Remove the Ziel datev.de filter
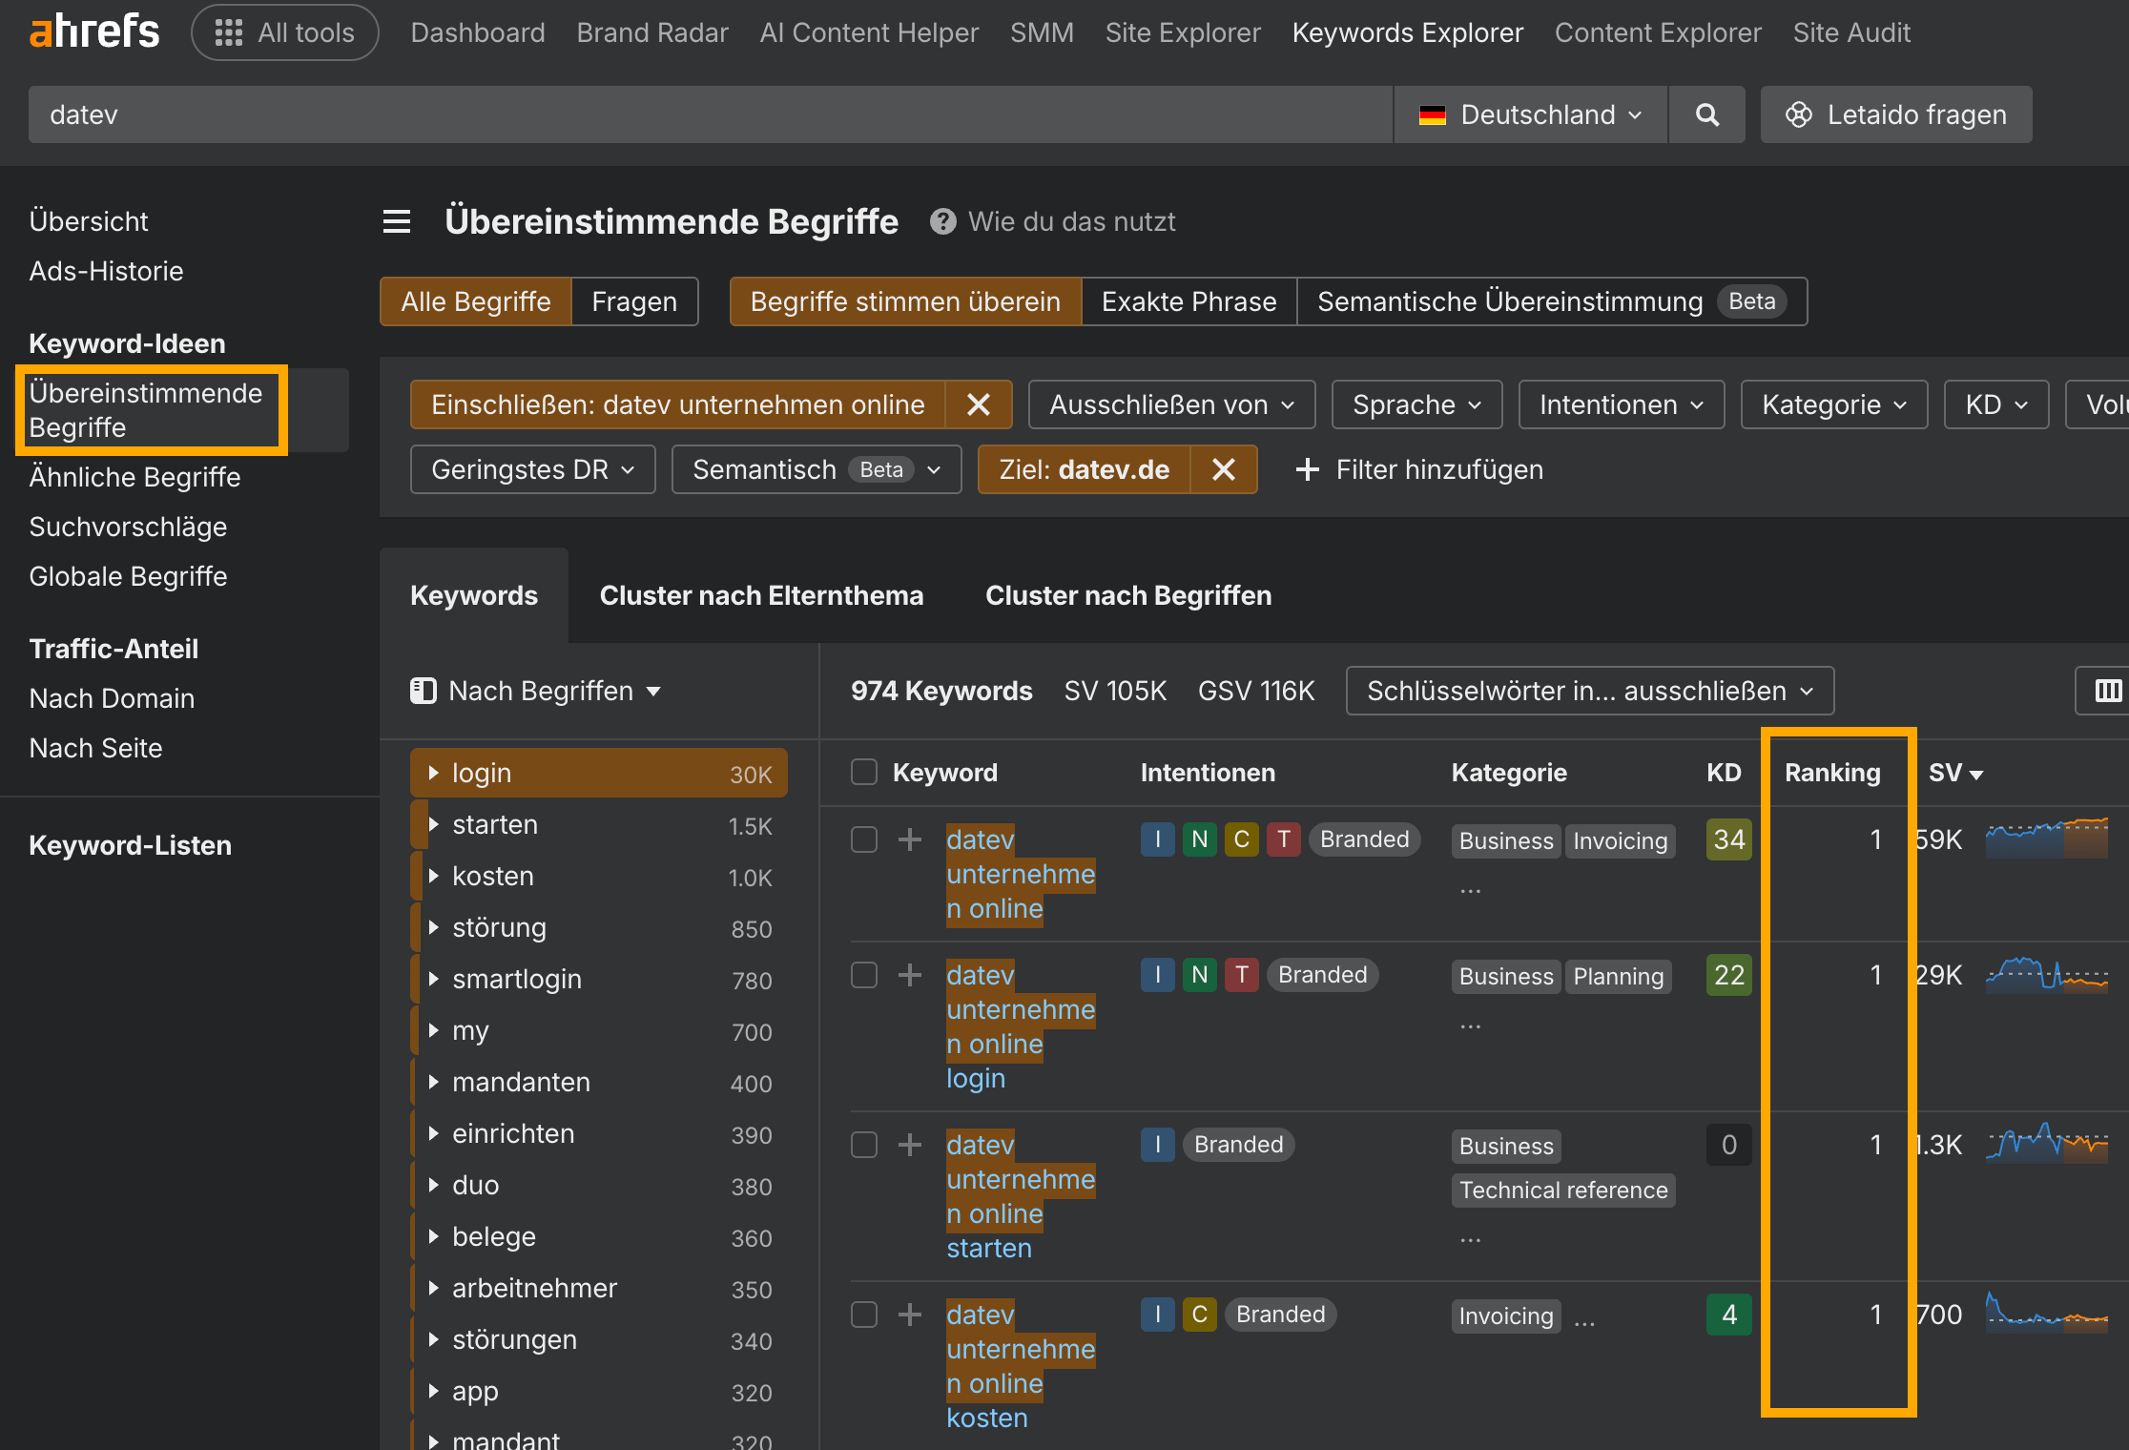 coord(1224,469)
